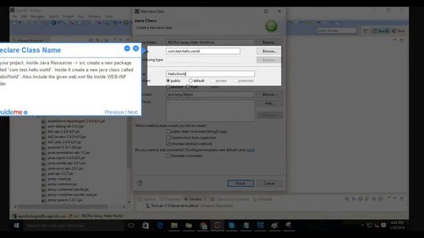Open the Project menu in Eclipse
This screenshot has height=238, width=424.
pyautogui.click(x=68, y=17)
